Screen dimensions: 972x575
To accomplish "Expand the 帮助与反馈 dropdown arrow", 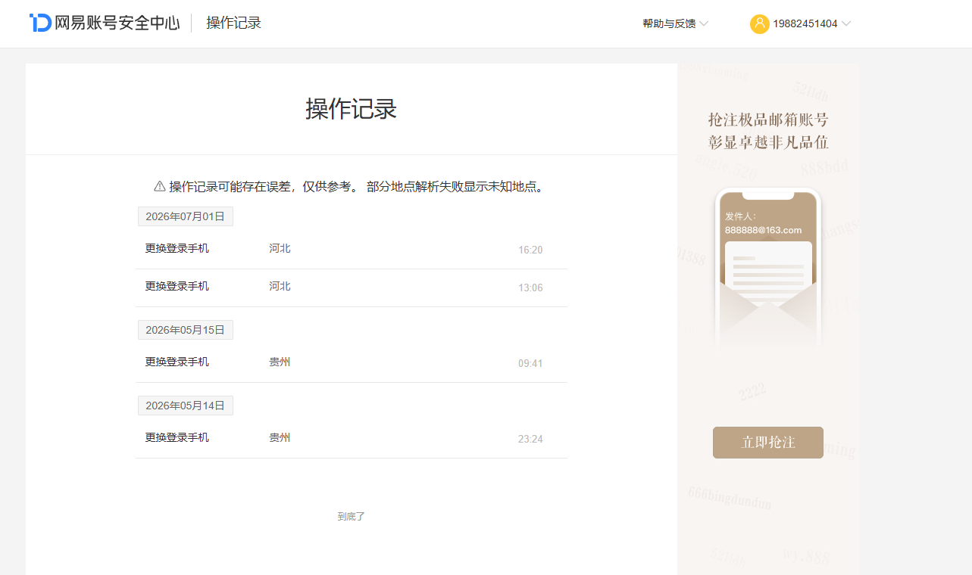I will [x=704, y=23].
